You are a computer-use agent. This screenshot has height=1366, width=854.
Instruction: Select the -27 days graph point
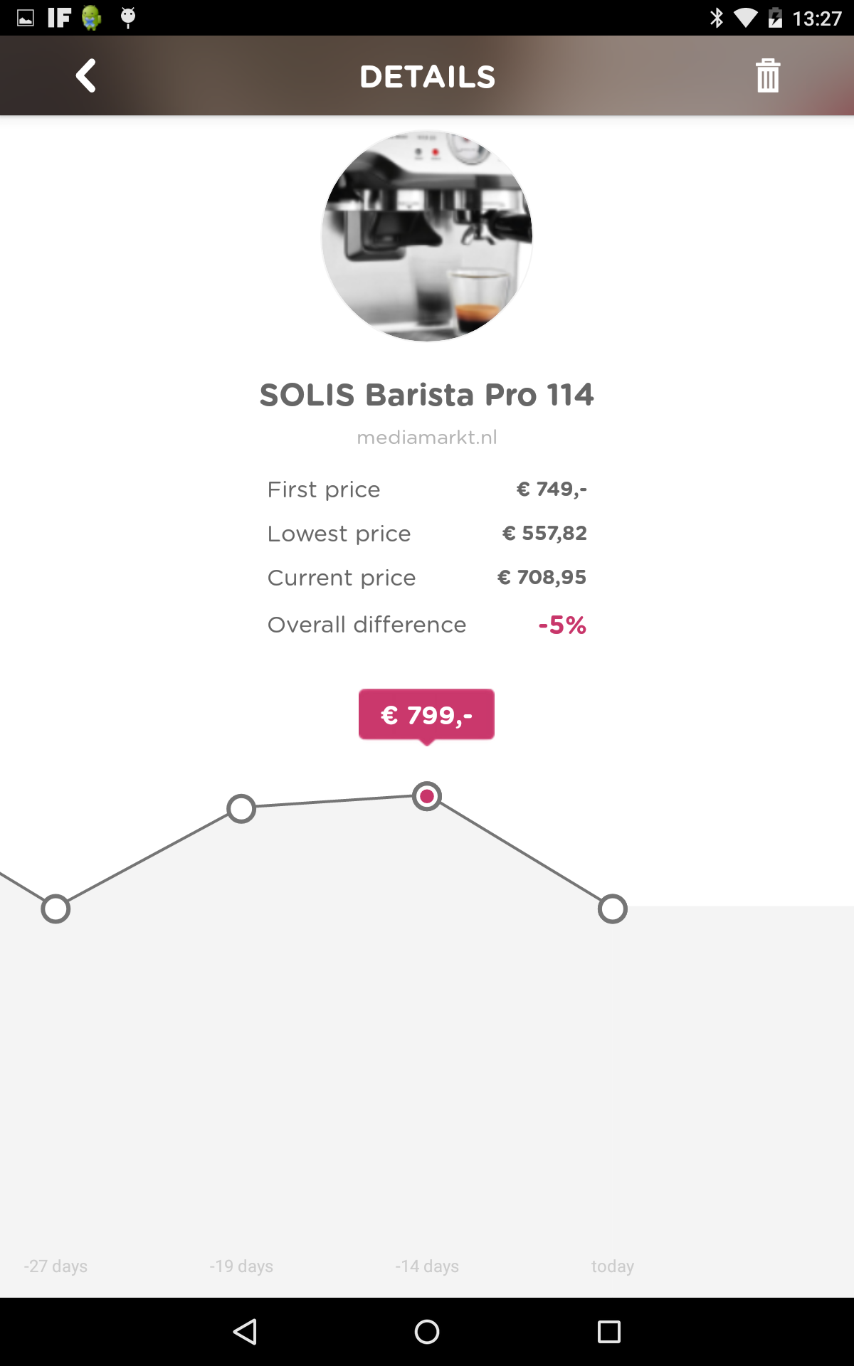point(56,909)
